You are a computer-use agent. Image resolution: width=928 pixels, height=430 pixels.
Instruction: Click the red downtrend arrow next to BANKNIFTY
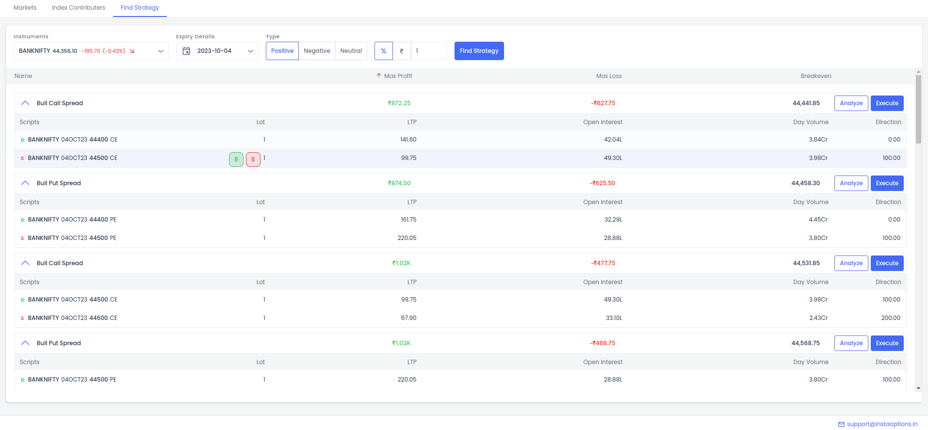tap(132, 51)
